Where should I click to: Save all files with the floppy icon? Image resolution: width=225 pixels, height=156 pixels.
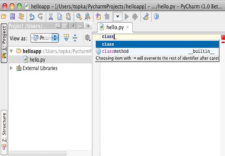click(x=13, y=17)
